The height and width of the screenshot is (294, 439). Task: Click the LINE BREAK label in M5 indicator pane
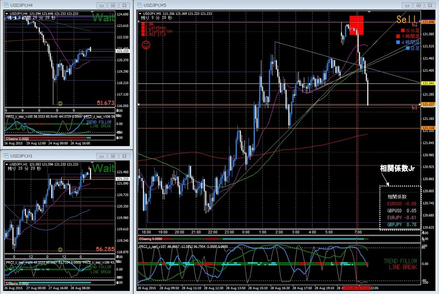[x=402, y=267]
